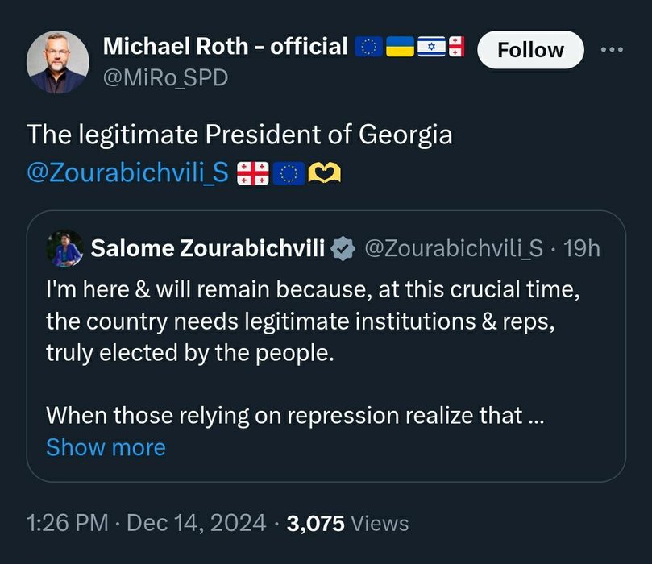
Task: Open the more options three-dot menu
Action: pyautogui.click(x=613, y=49)
